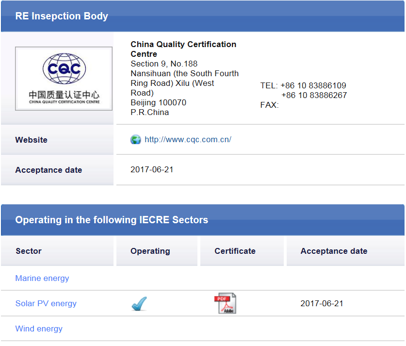The height and width of the screenshot is (346, 406).
Task: Click the Operating column header
Action: 150,251
